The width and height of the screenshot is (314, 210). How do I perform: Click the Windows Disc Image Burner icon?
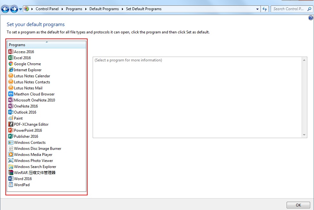11,148
